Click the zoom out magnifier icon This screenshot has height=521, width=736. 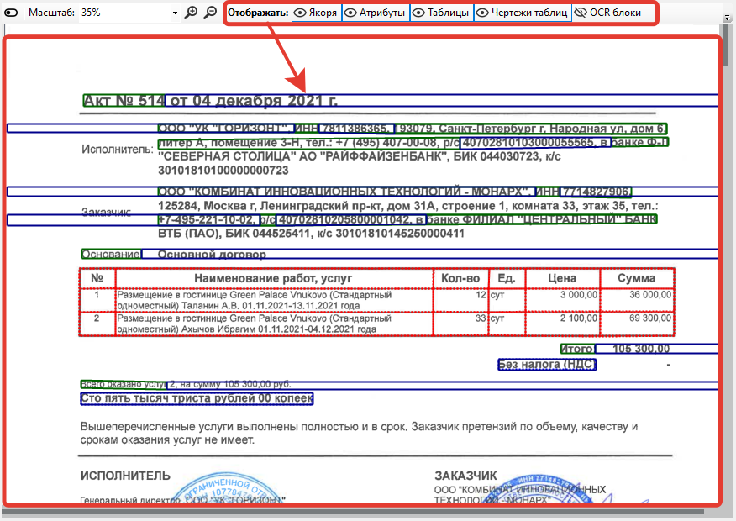click(x=211, y=13)
